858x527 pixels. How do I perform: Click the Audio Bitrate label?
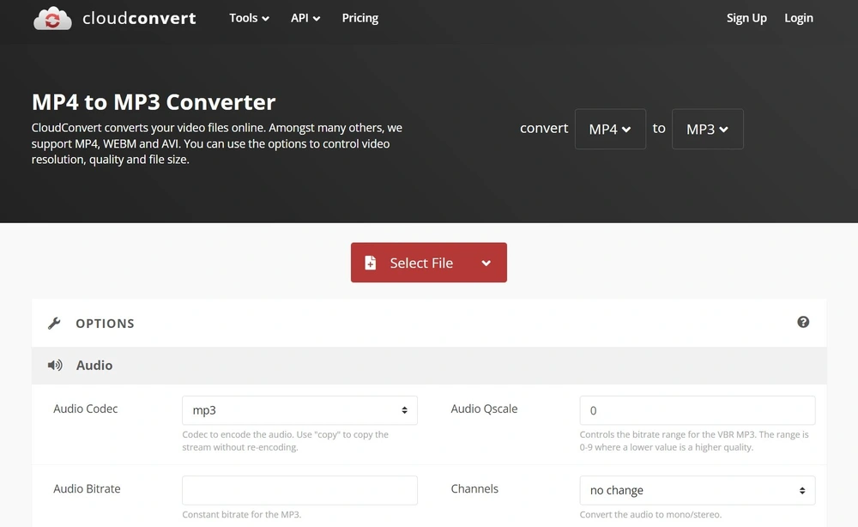coord(87,488)
